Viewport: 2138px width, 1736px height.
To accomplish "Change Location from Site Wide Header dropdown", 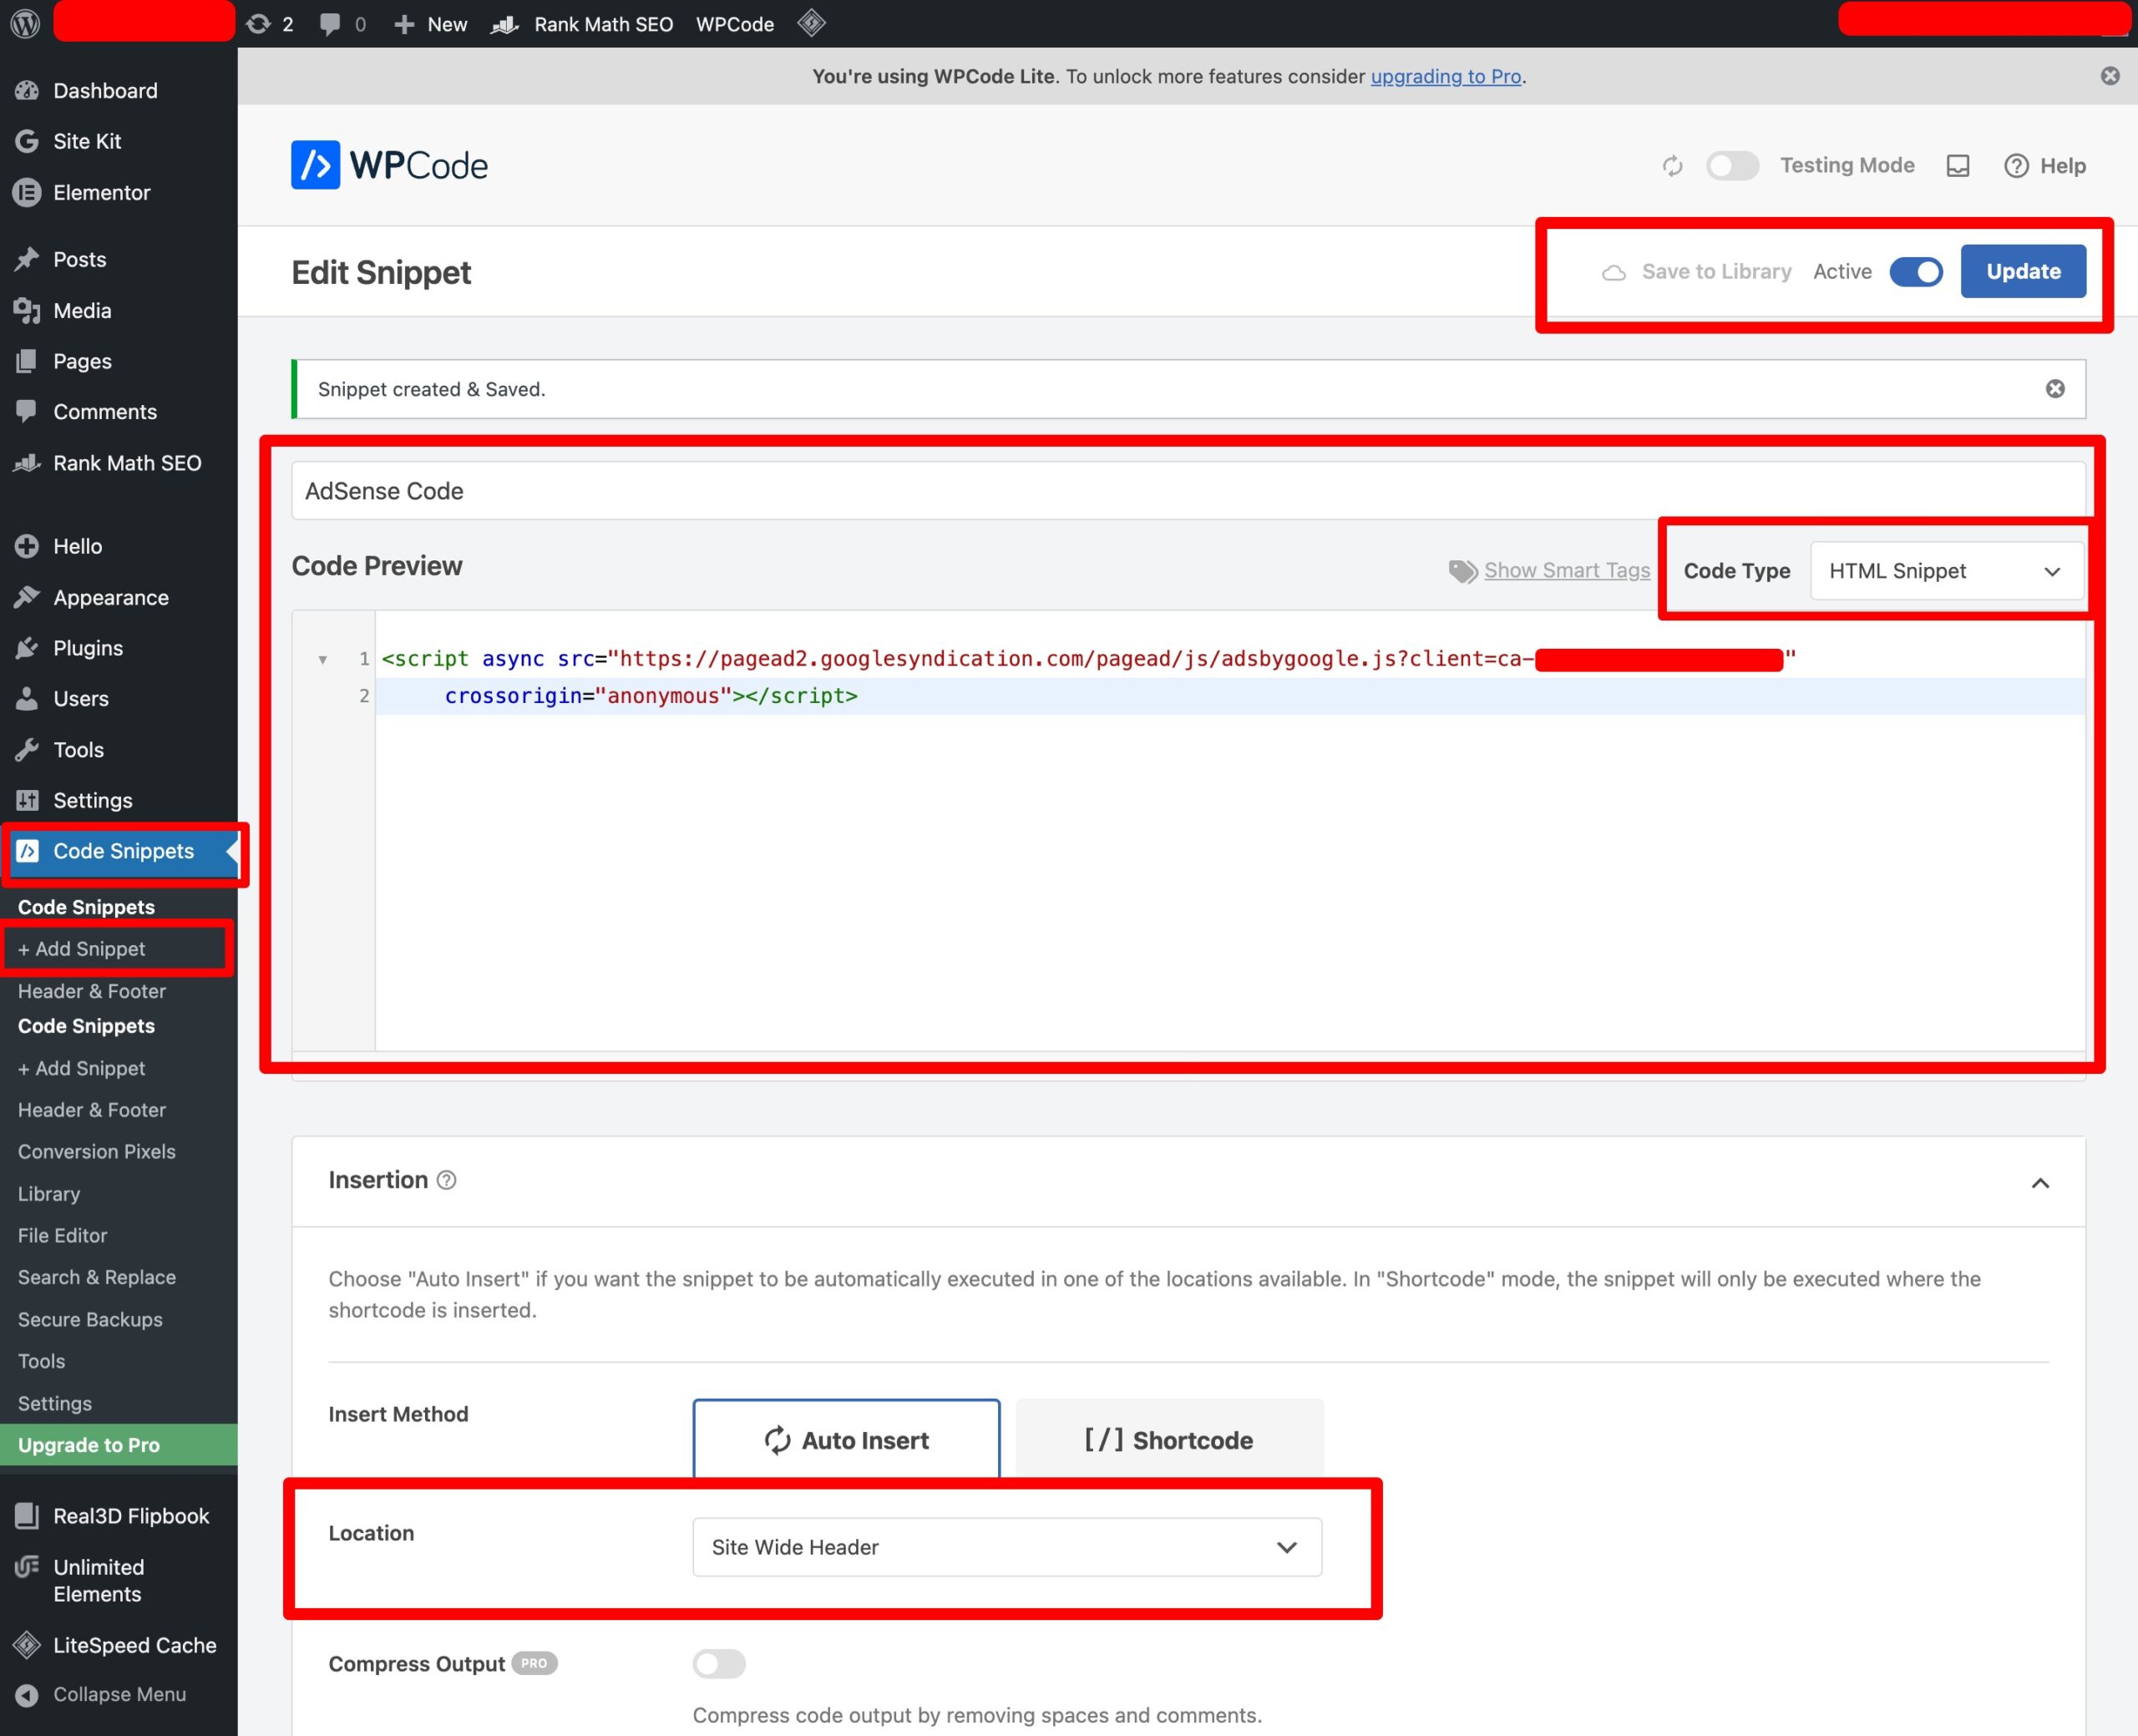I will pyautogui.click(x=1006, y=1546).
